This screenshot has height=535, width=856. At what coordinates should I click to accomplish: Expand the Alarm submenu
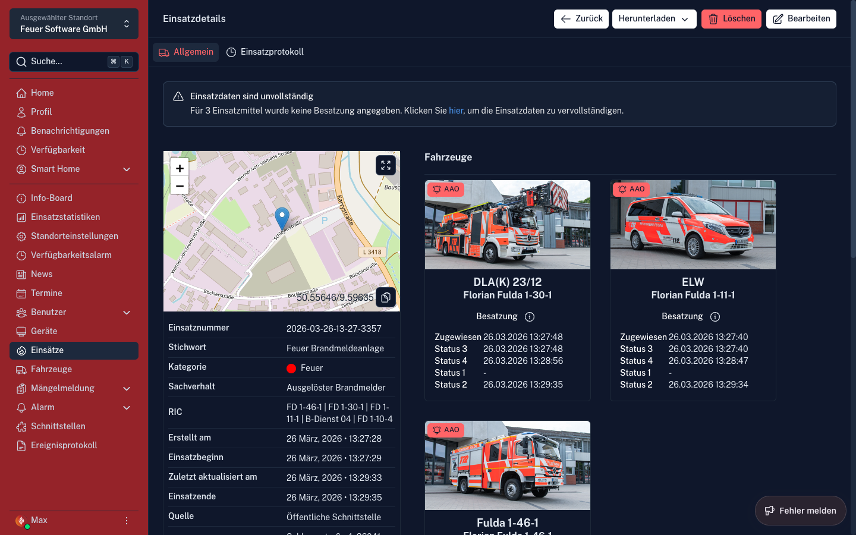click(x=127, y=408)
